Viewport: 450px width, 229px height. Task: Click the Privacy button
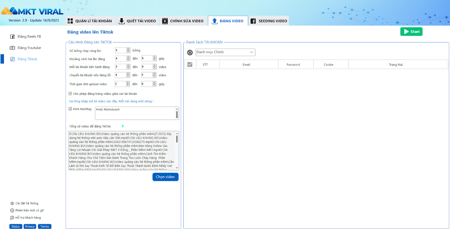[30, 226]
